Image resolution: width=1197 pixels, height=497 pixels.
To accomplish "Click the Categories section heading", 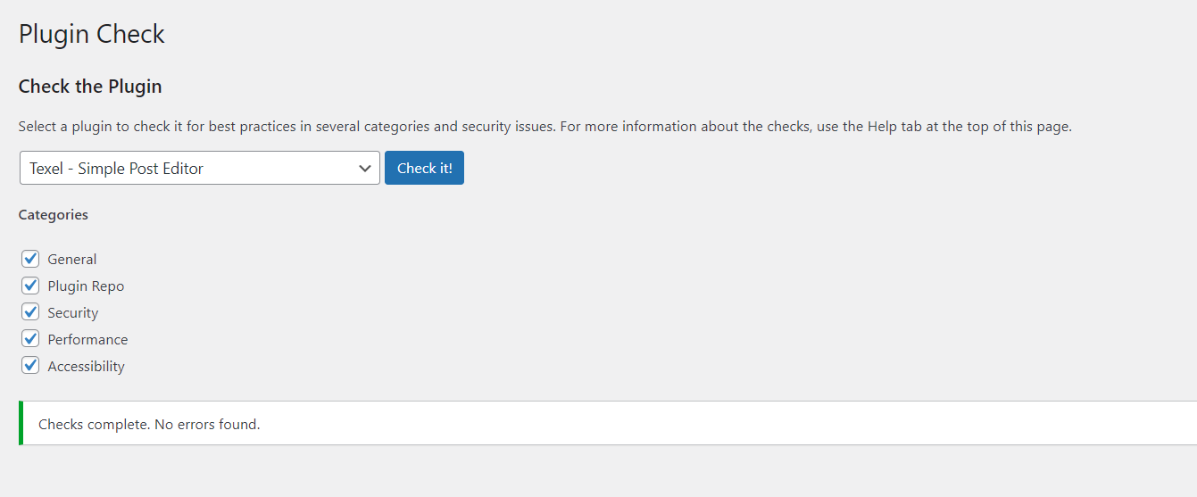I will 54,215.
